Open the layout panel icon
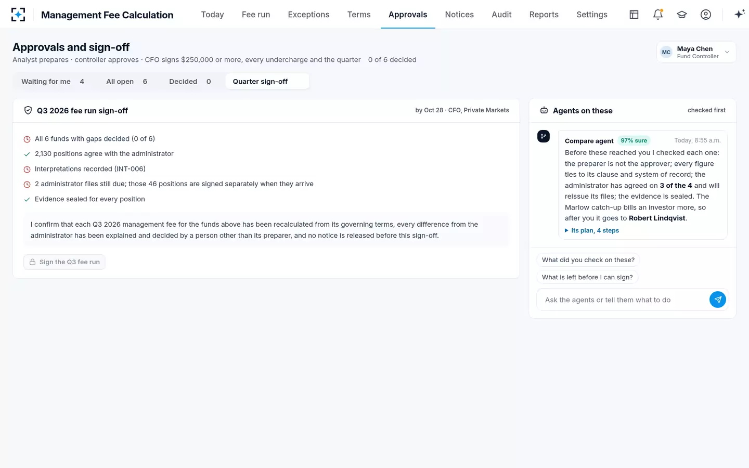Viewport: 749px width, 468px height. point(634,15)
